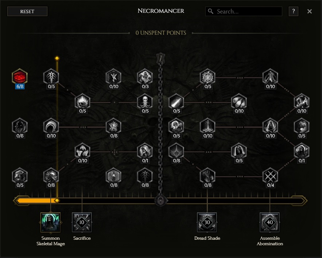The height and width of the screenshot is (258, 322).
Task: Select the red 6/8 passive node
Action: pyautogui.click(x=20, y=77)
